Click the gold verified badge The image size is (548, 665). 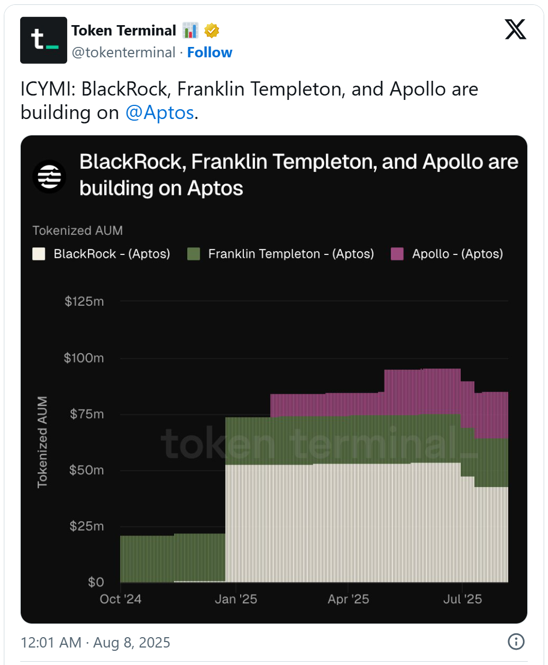pos(212,31)
